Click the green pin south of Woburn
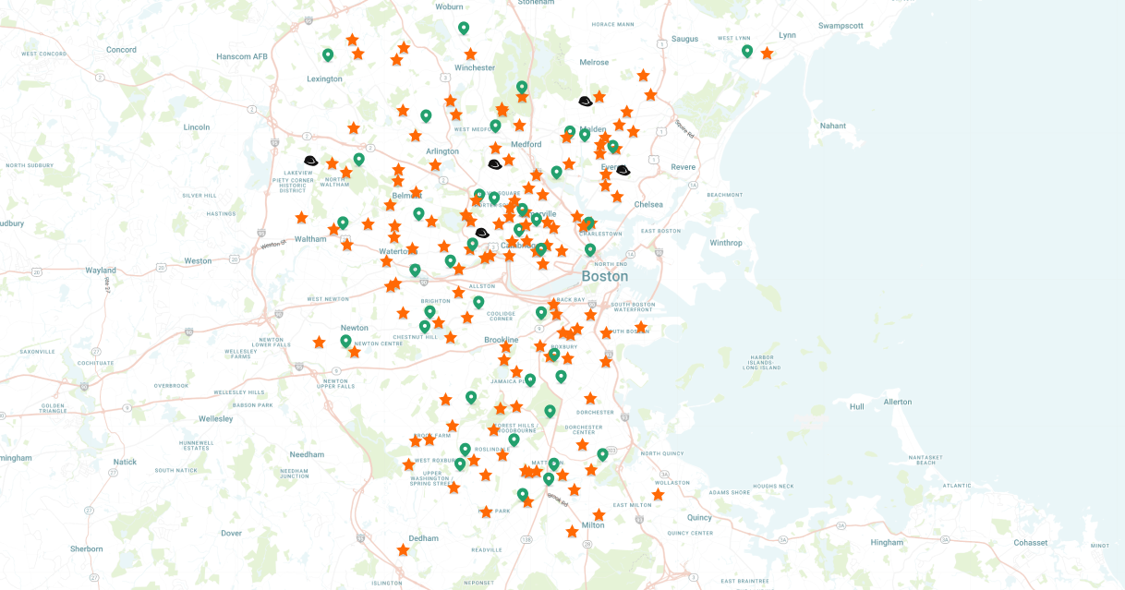The image size is (1125, 590). (x=464, y=28)
